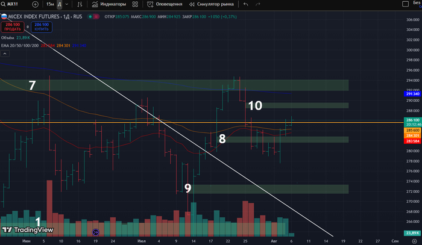Click the purple event marker on the time axis

click(x=95, y=232)
